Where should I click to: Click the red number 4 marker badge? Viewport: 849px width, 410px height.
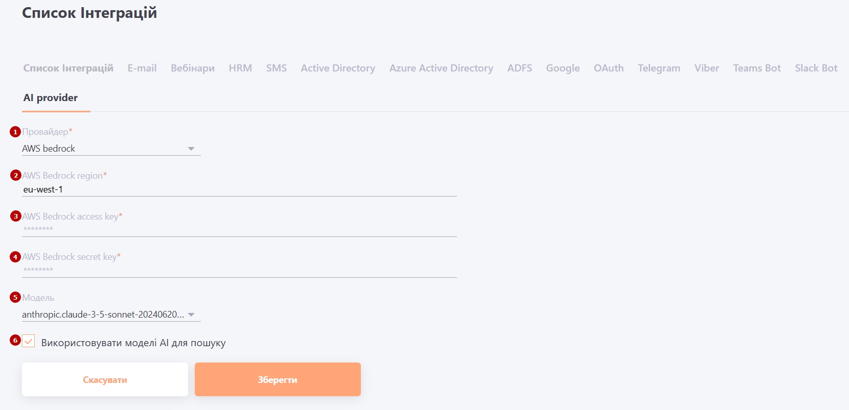pos(15,257)
